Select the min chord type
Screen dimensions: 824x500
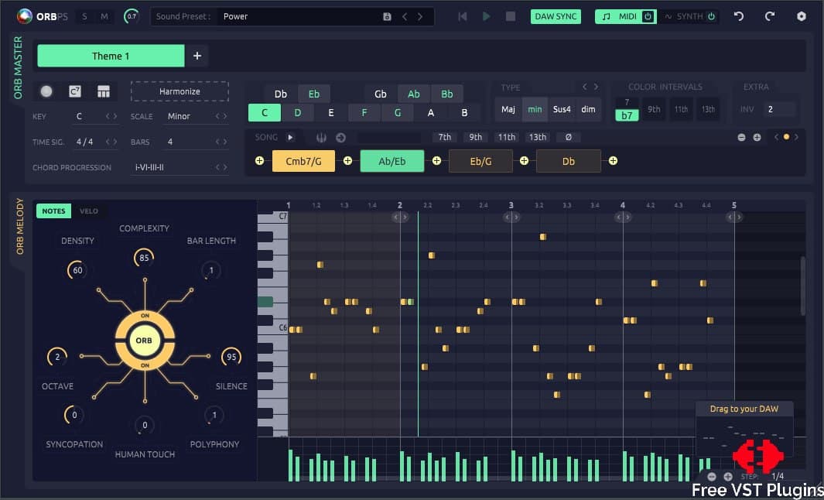535,109
